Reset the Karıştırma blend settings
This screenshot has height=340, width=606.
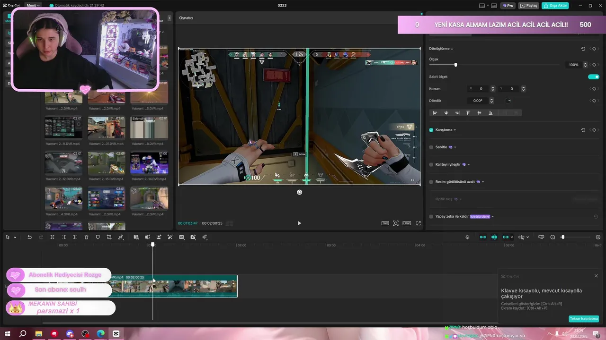tap(583, 130)
